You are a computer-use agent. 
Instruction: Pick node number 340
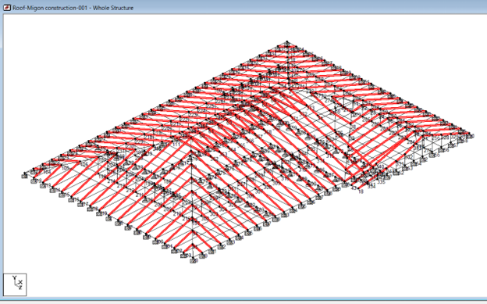tap(380, 166)
